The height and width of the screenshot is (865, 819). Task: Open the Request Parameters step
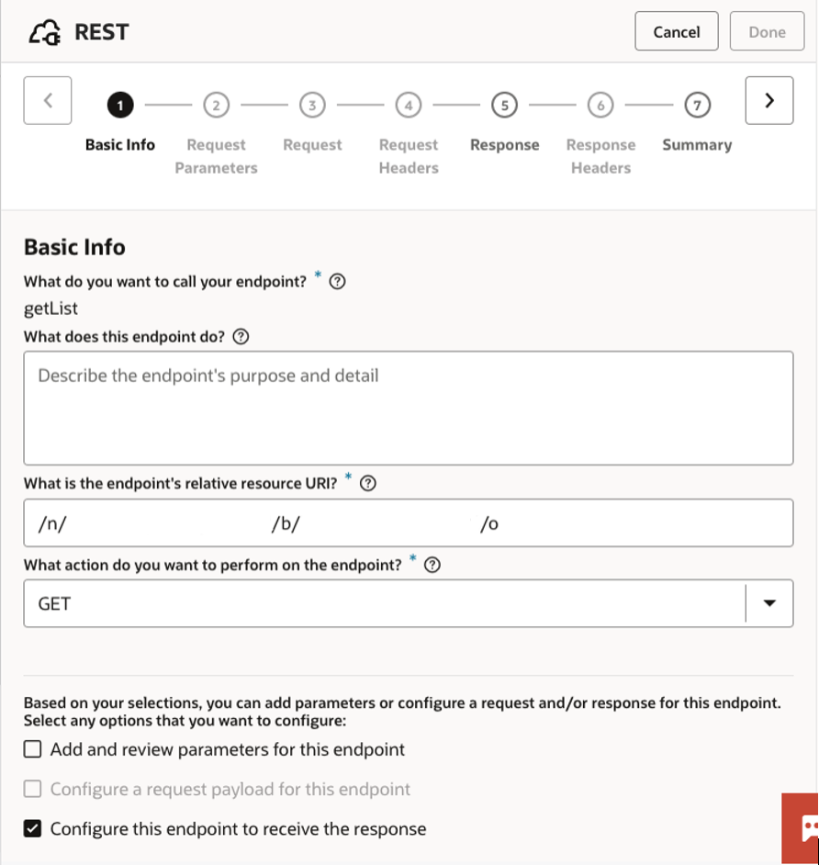click(216, 106)
